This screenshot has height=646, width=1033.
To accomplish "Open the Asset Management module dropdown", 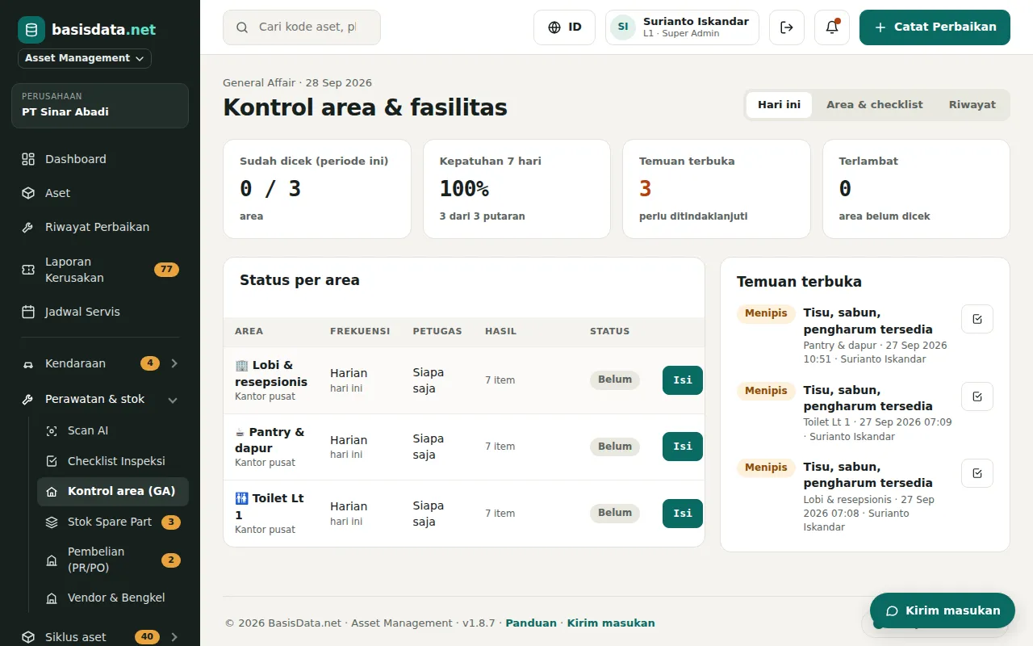I will tap(85, 58).
